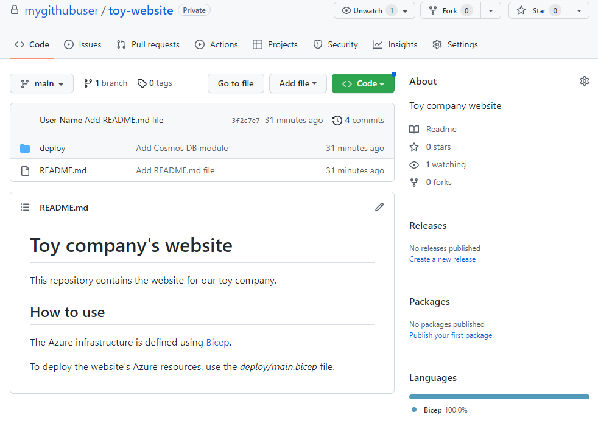Click the deploy folder icon
This screenshot has width=598, height=423.
[25, 149]
